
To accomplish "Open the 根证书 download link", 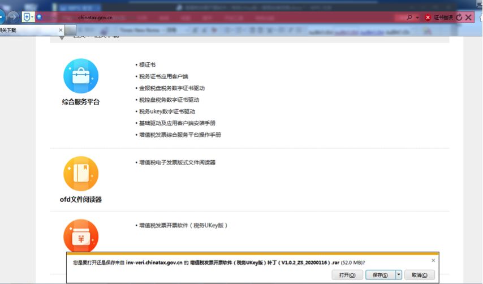I will pyautogui.click(x=147, y=64).
